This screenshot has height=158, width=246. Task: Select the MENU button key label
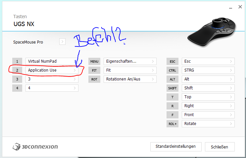[x=94, y=61]
